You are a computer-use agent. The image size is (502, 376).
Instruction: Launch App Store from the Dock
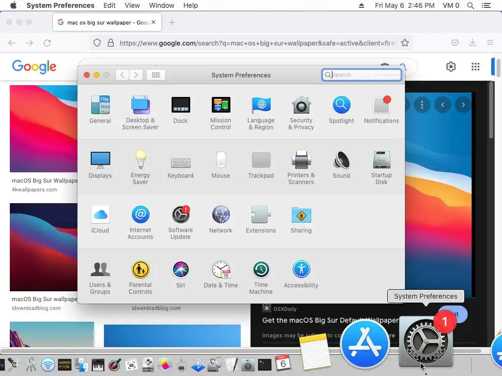(x=365, y=345)
